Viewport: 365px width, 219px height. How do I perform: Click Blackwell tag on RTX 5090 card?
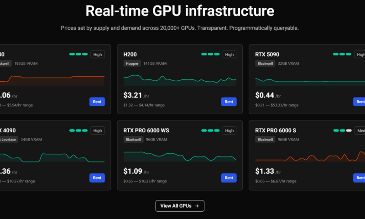click(265, 63)
